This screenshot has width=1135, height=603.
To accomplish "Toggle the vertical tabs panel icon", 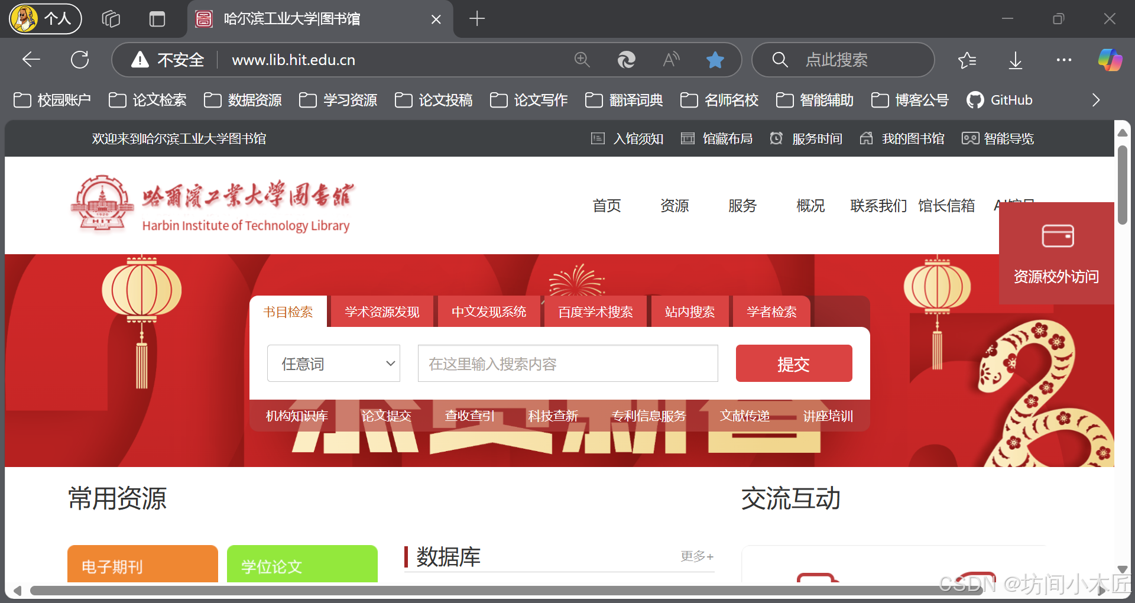I will 157,19.
